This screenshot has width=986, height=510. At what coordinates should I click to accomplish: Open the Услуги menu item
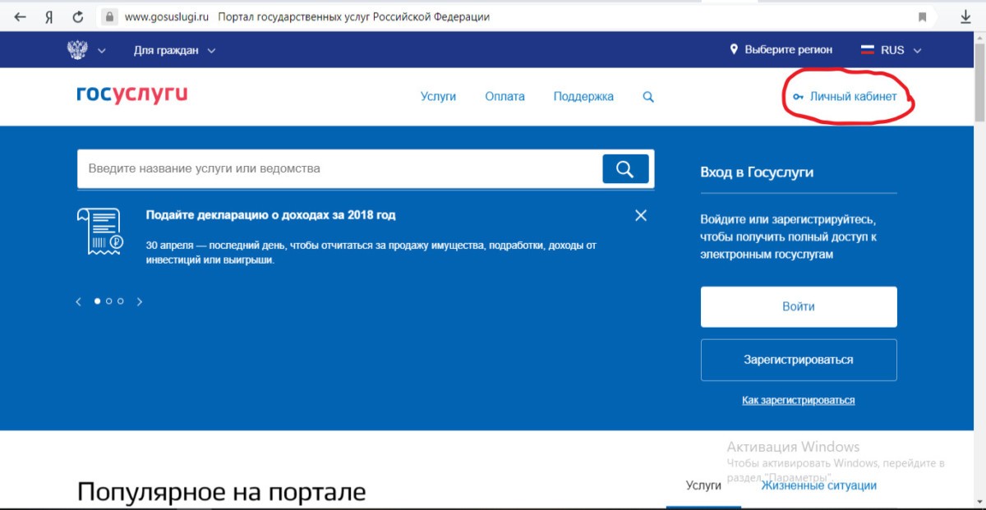(x=438, y=97)
